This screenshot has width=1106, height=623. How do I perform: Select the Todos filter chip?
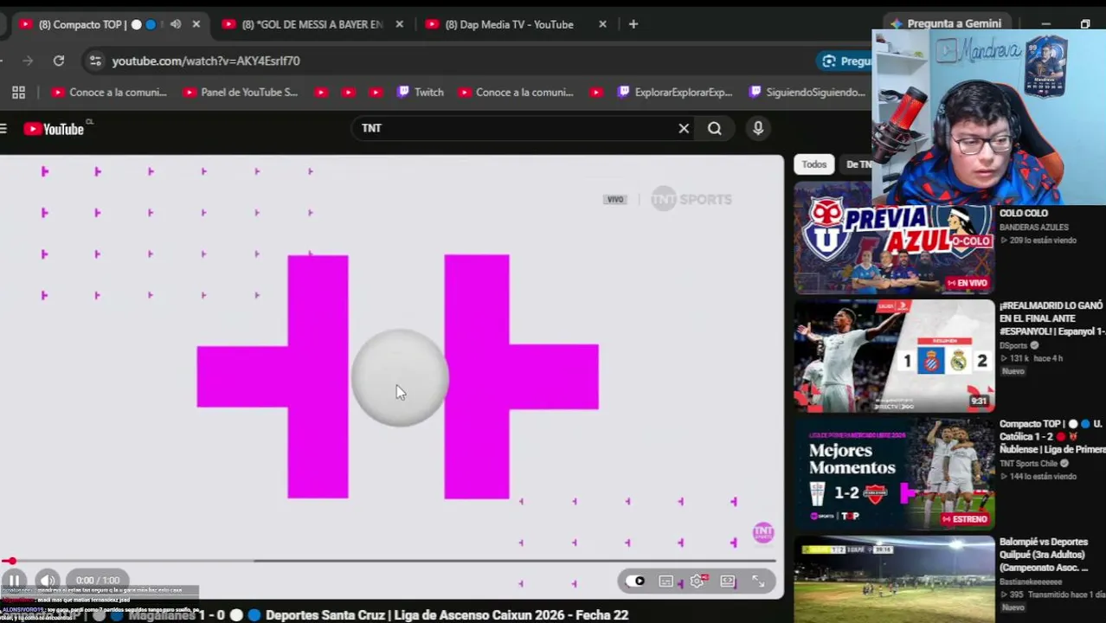(x=813, y=164)
